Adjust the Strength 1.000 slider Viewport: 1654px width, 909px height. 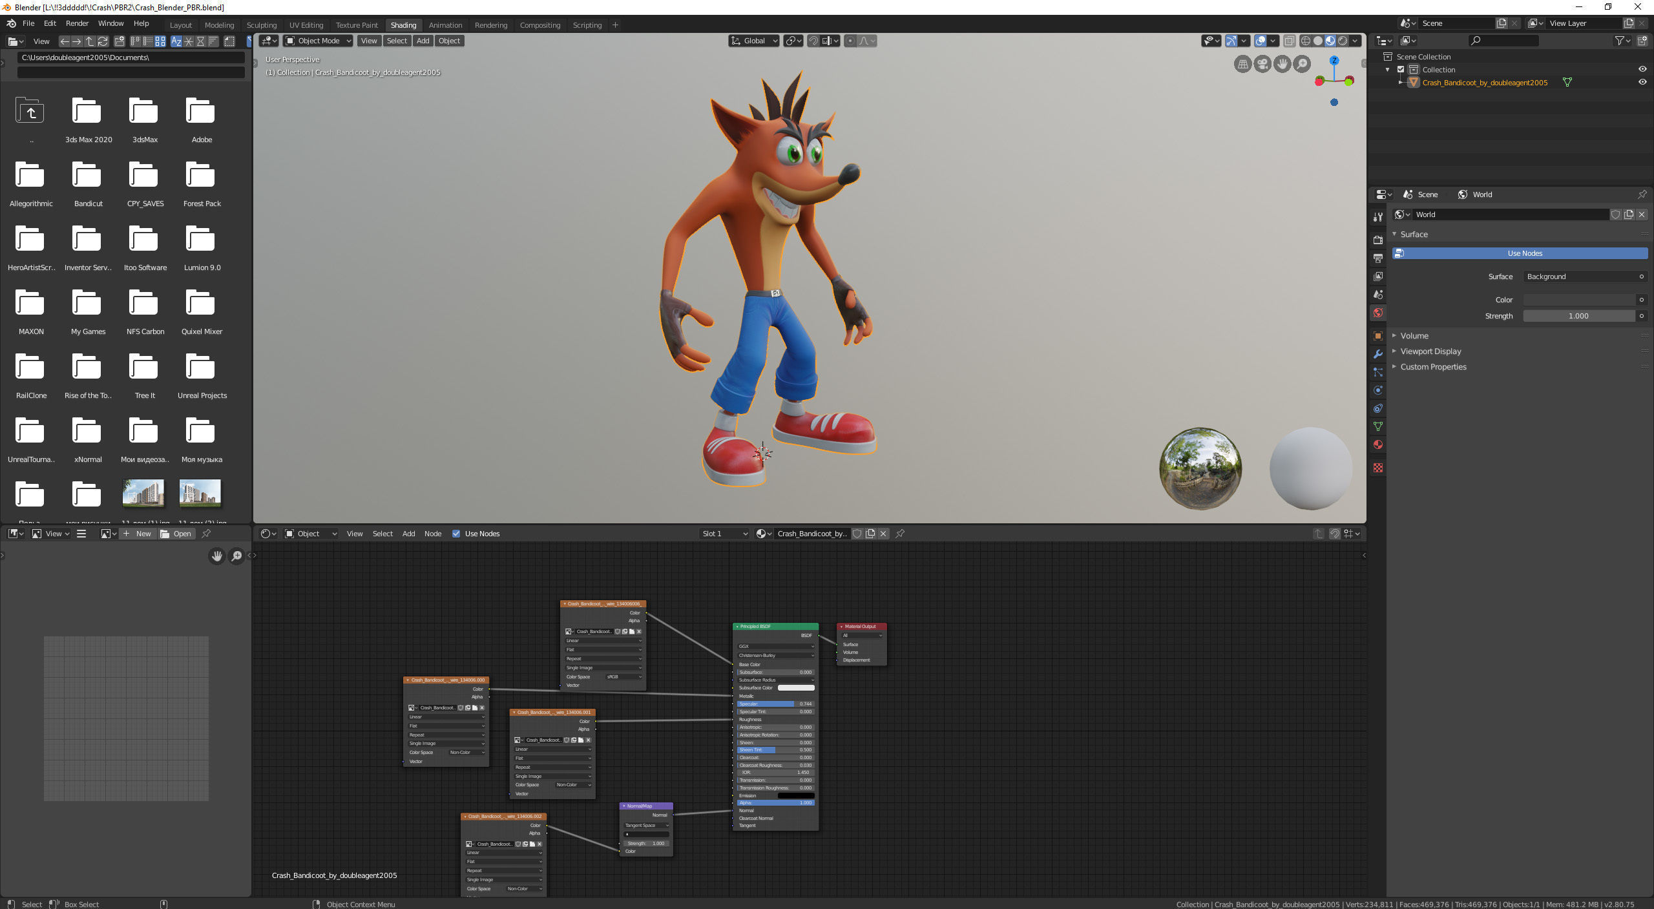coord(1579,316)
